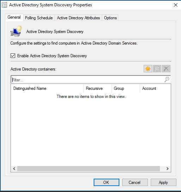This screenshot has height=192, width=181.
Task: Sort by Recursive column header
Action: click(98, 88)
